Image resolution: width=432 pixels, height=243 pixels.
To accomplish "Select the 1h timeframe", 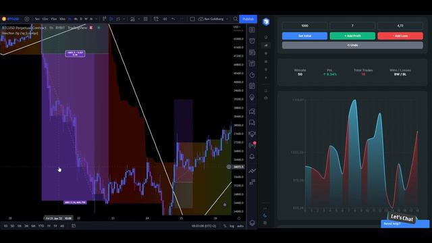I will [70, 19].
